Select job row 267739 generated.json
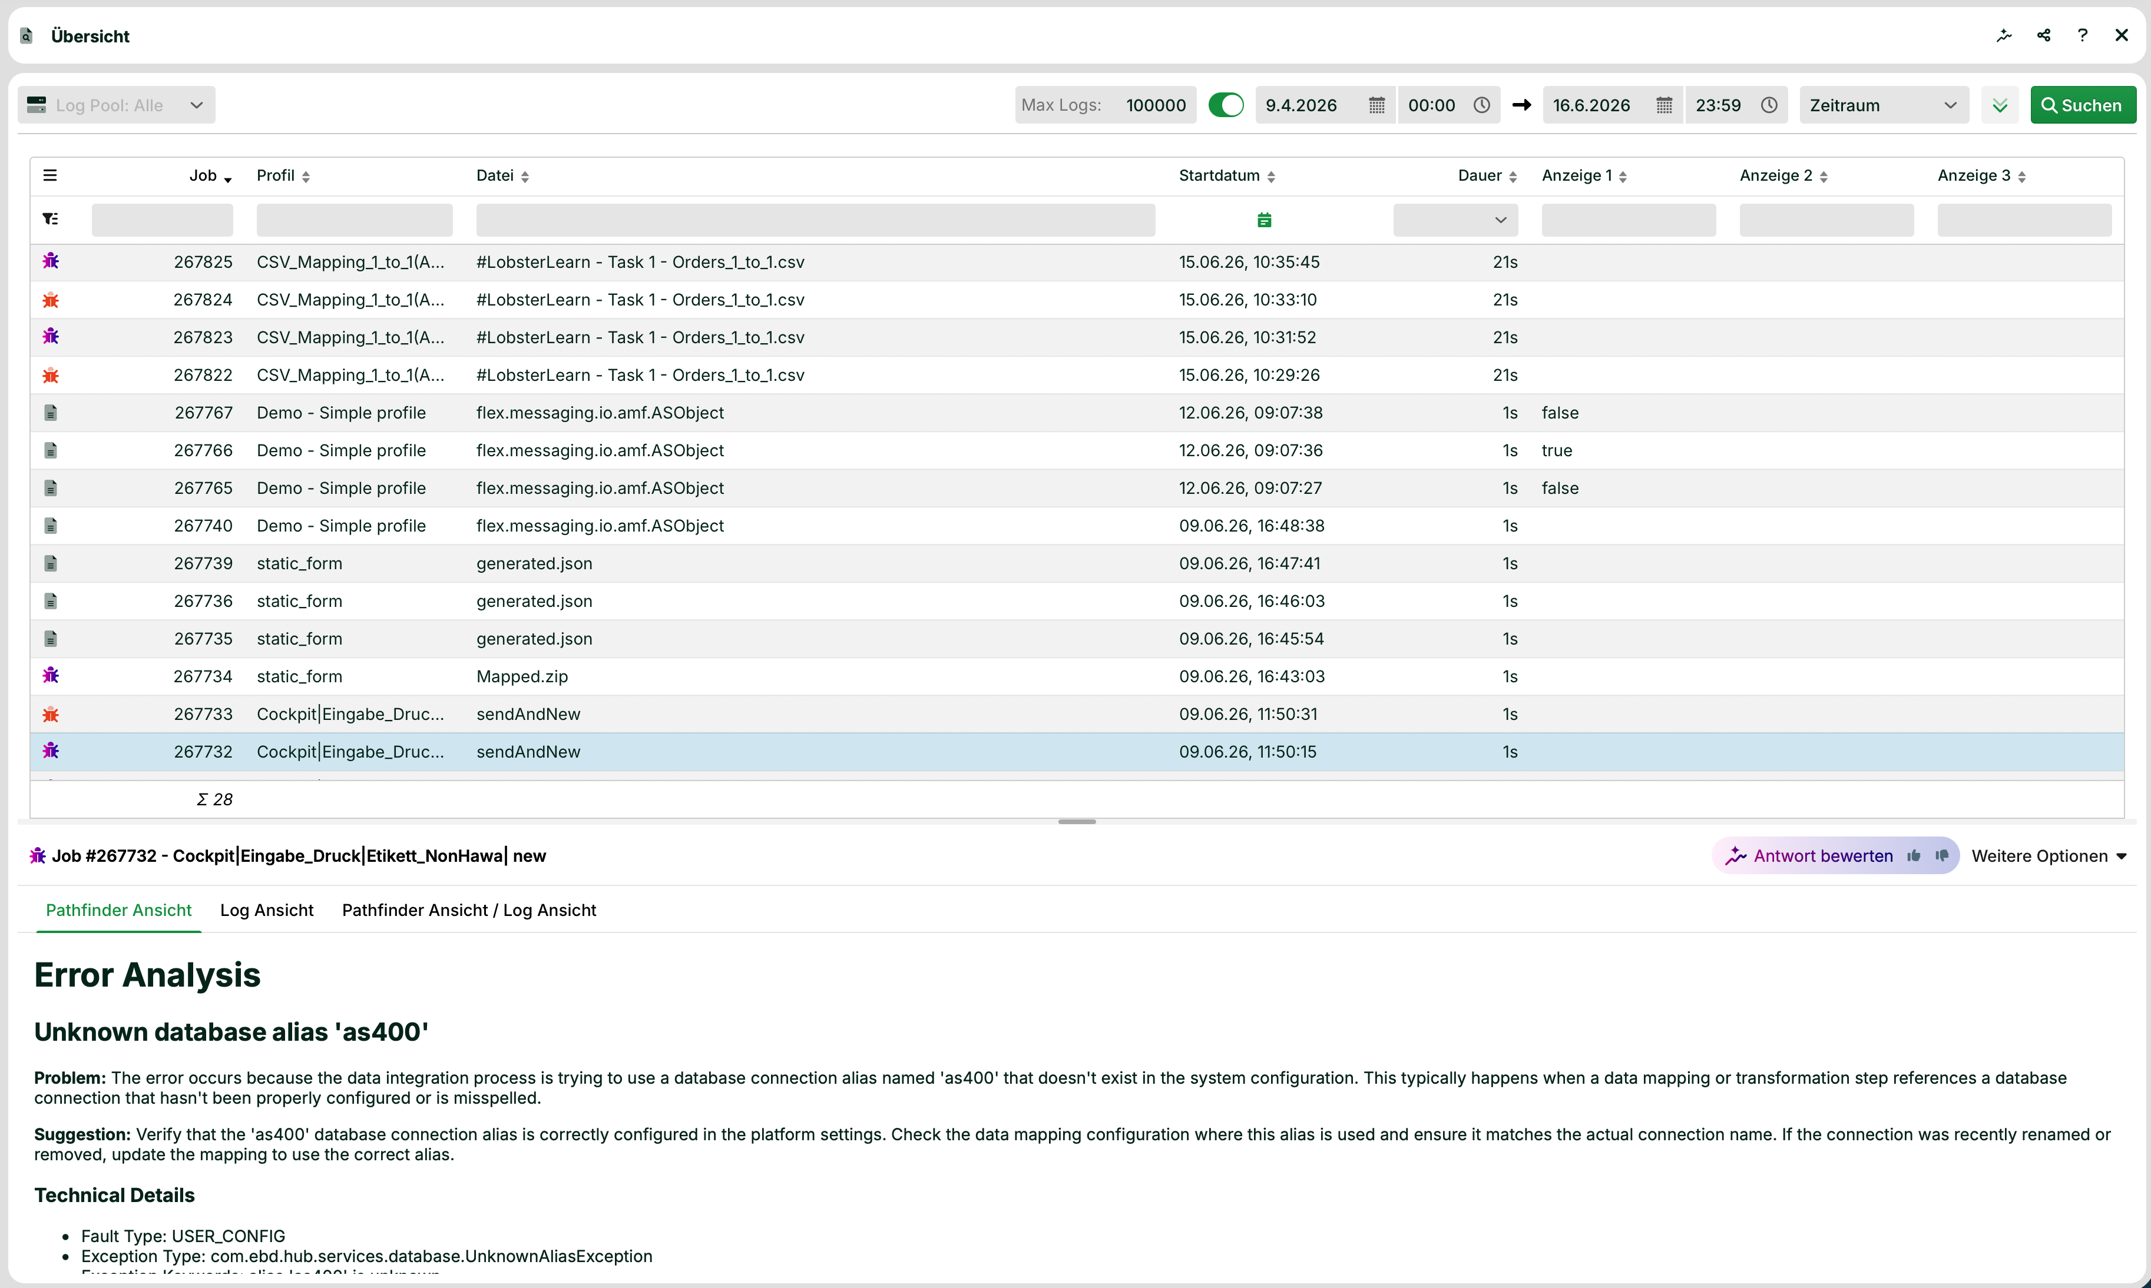 [x=1077, y=563]
